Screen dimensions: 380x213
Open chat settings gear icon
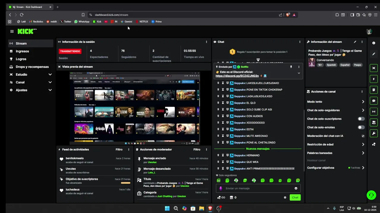coord(285,198)
